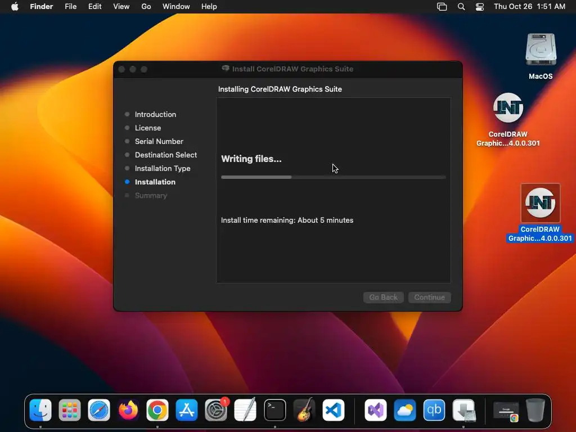Click the Installer app icon in Dock
This screenshot has width=576, height=432.
(x=463, y=410)
